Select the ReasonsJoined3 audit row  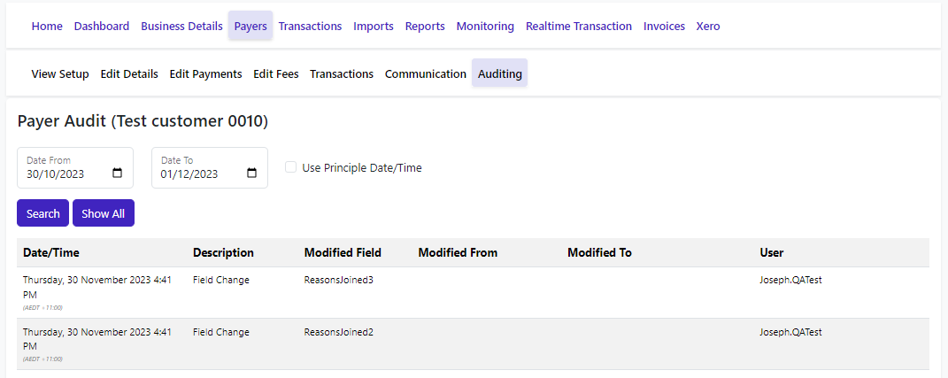(x=339, y=280)
